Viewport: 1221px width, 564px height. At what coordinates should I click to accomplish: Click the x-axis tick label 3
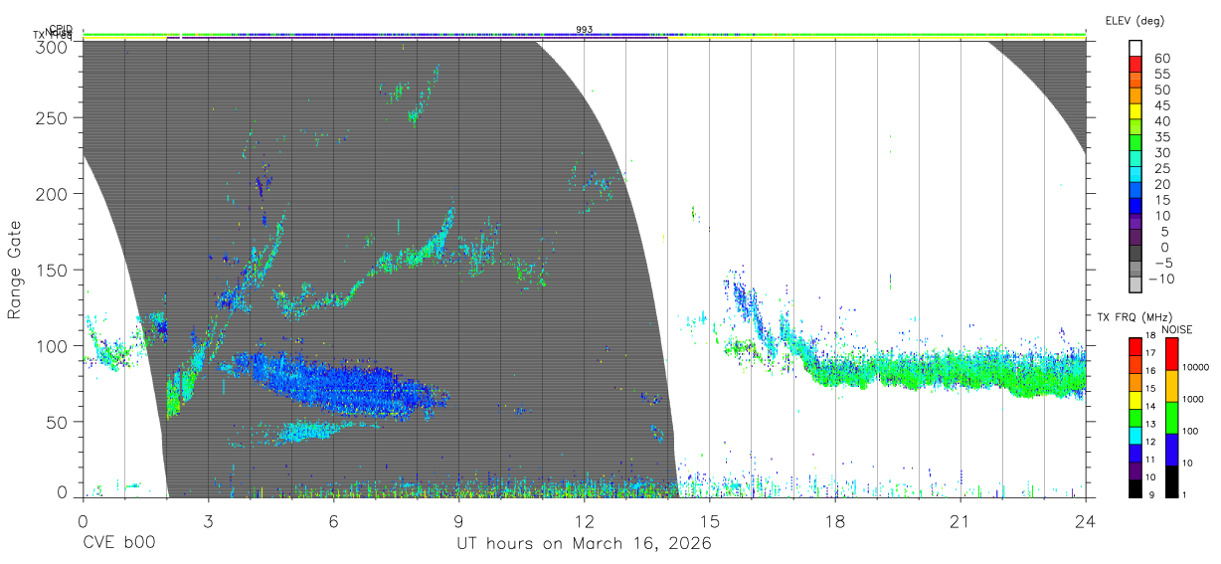pyautogui.click(x=208, y=521)
